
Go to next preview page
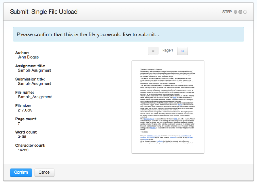tap(182, 51)
